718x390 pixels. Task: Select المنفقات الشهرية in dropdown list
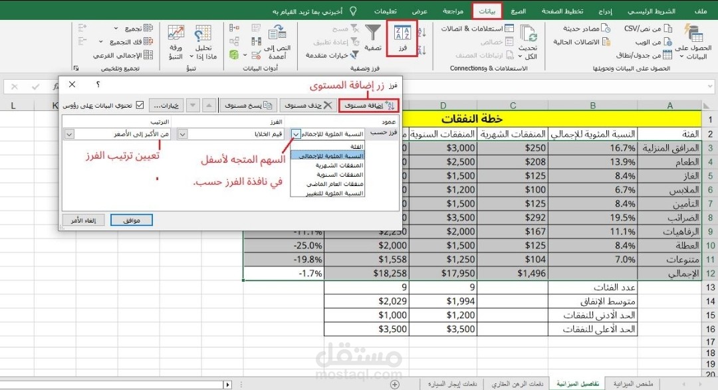point(327,165)
